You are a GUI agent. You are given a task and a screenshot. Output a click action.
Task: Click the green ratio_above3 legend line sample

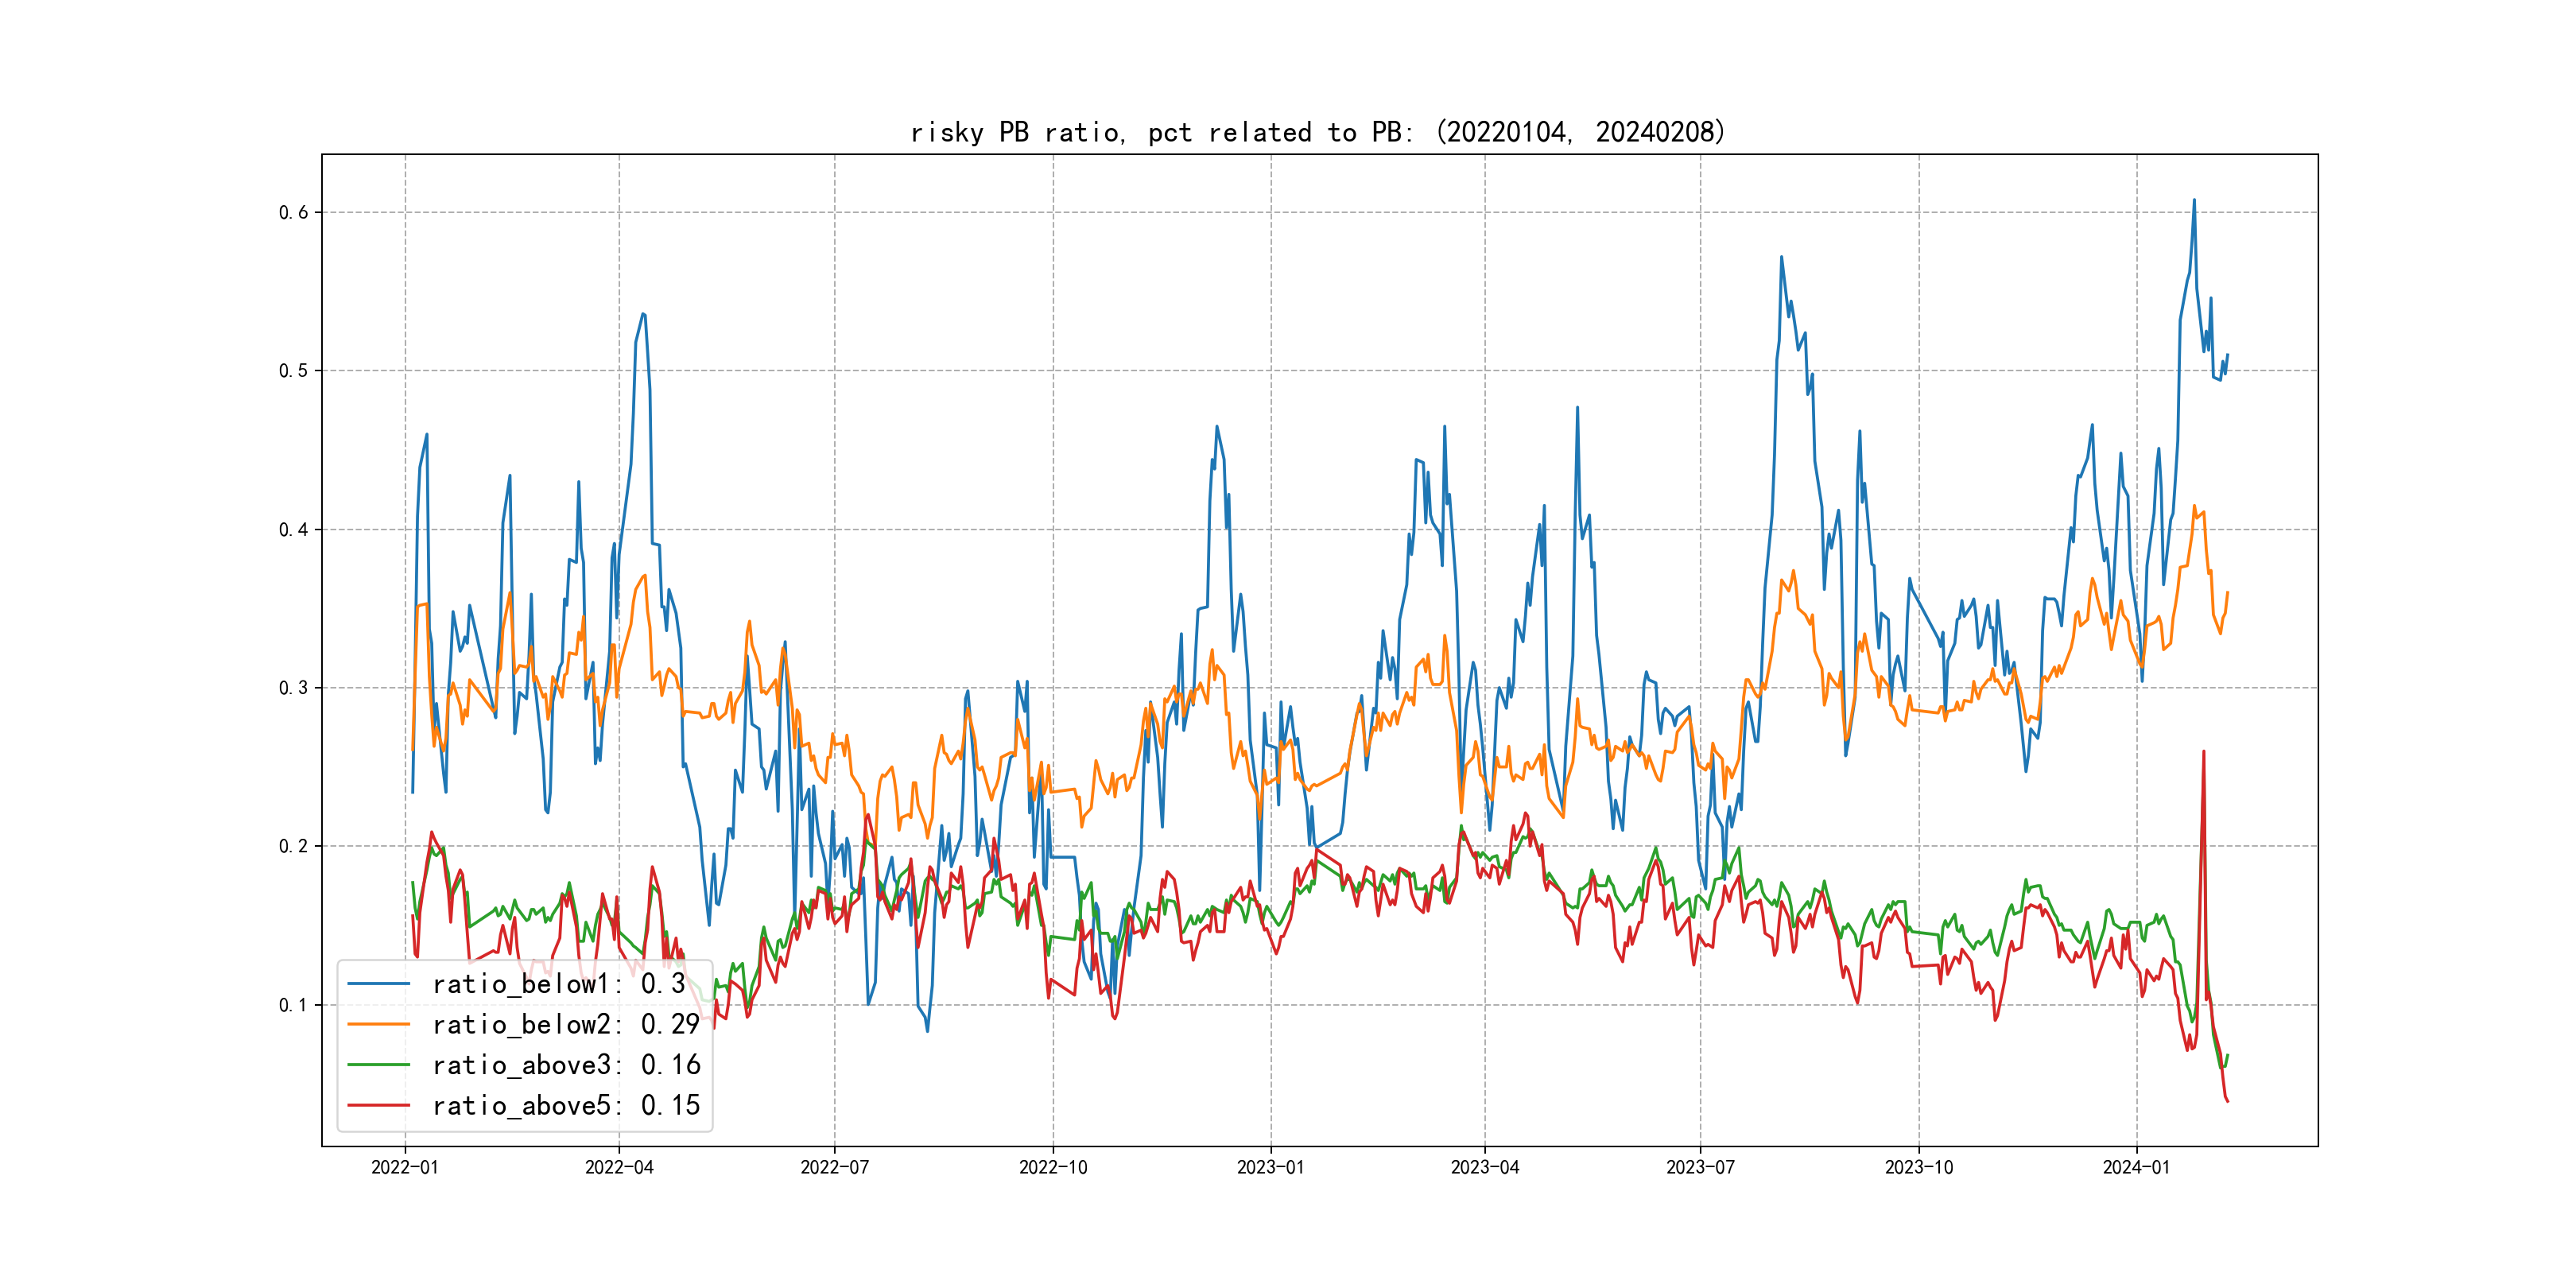tap(378, 1065)
